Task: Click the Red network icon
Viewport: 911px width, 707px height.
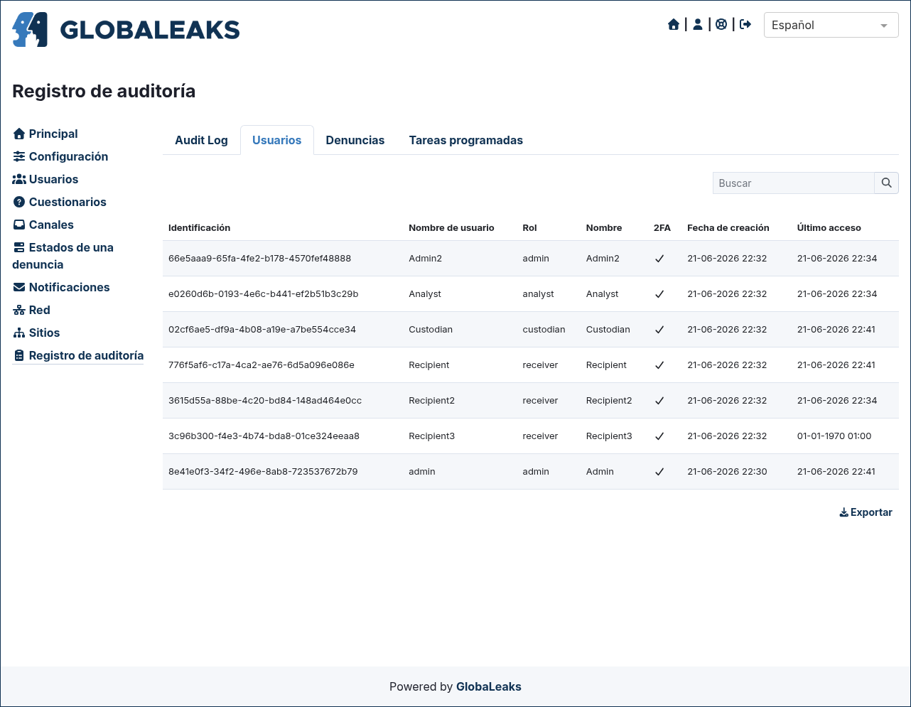Action: 19,310
